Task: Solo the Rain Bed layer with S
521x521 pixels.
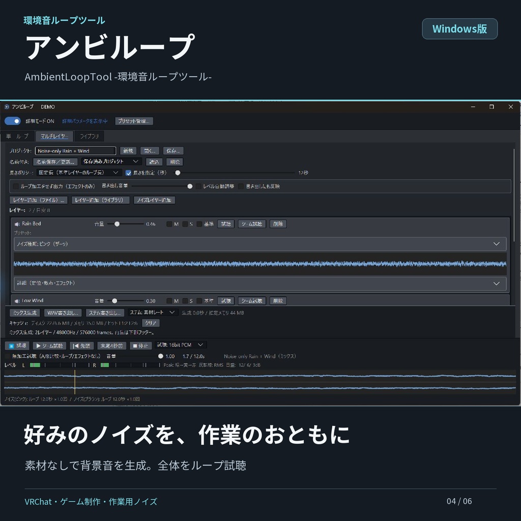Action: [x=185, y=224]
